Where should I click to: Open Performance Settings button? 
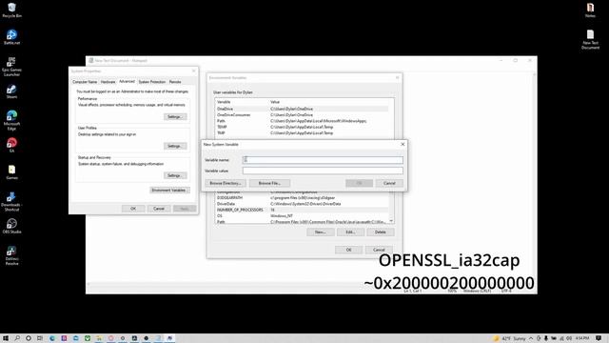click(x=175, y=116)
